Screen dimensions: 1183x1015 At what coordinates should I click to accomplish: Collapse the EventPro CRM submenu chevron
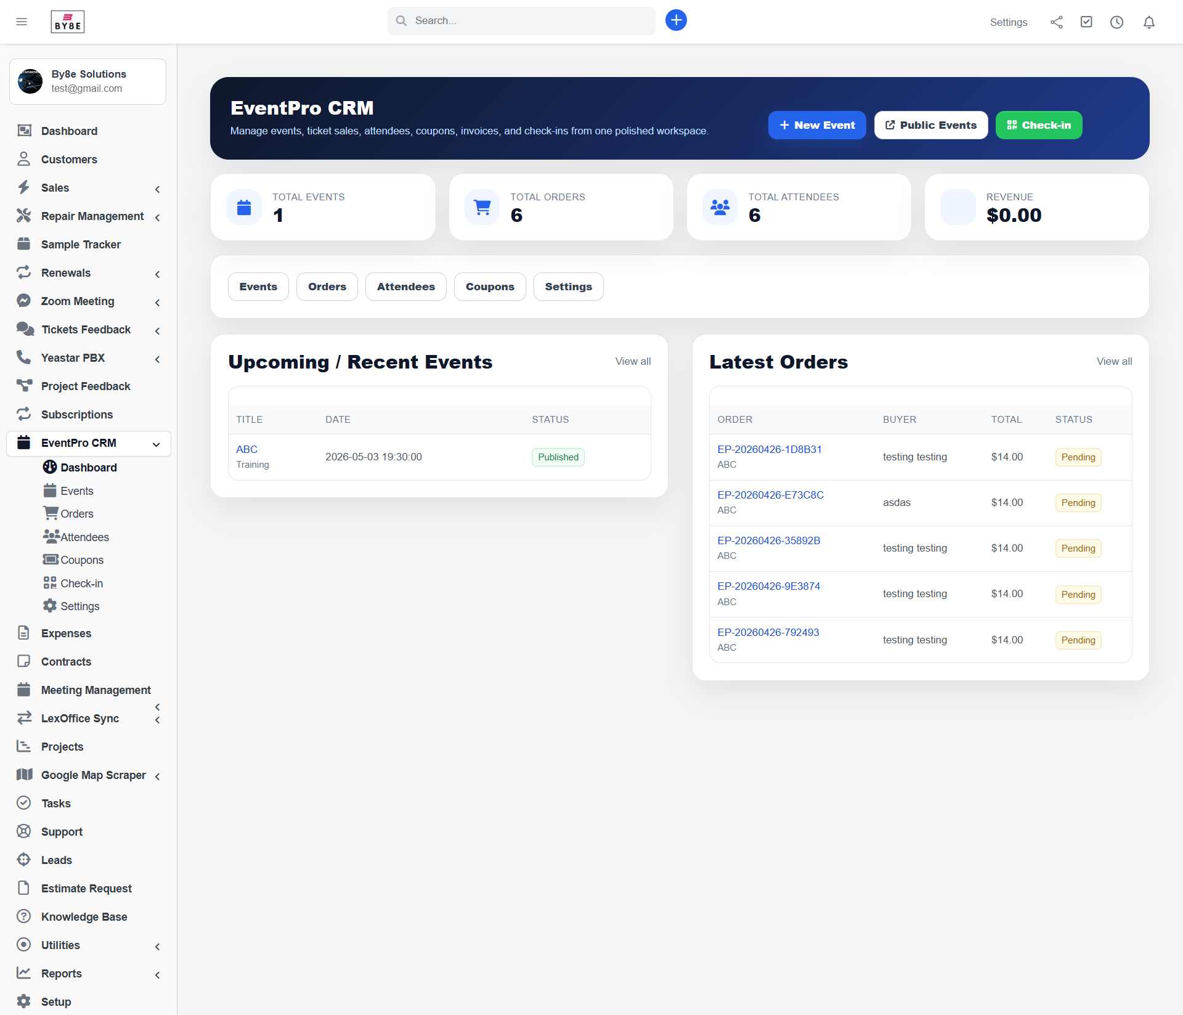tap(157, 444)
